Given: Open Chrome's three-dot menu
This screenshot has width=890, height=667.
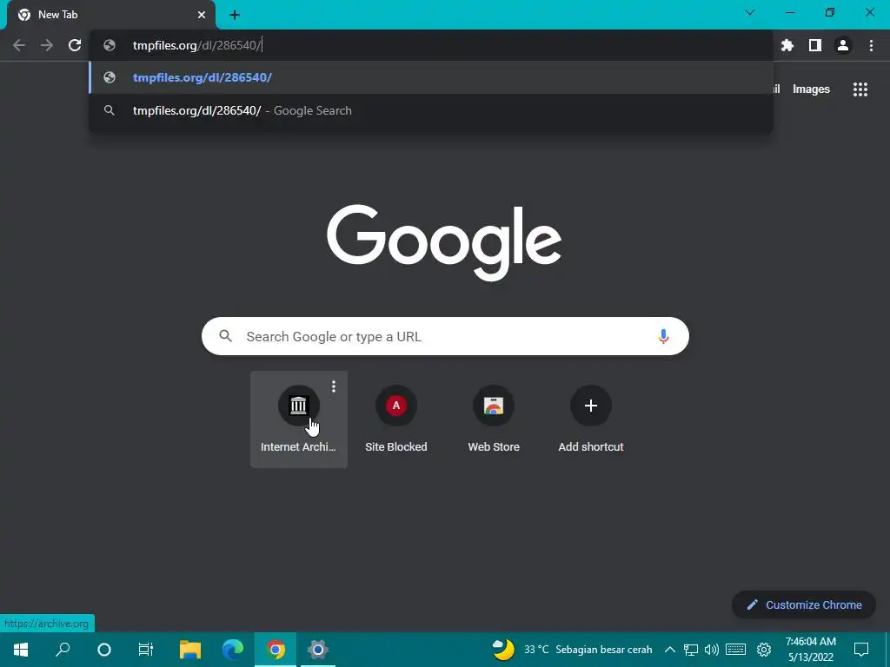Looking at the screenshot, I should click(871, 45).
